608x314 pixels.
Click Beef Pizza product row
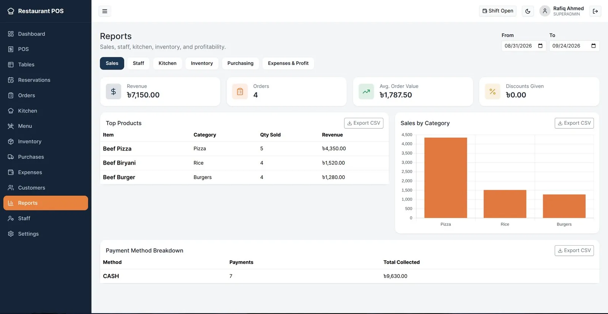(244, 149)
